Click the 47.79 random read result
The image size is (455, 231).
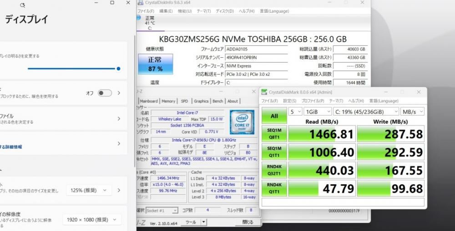(322, 188)
